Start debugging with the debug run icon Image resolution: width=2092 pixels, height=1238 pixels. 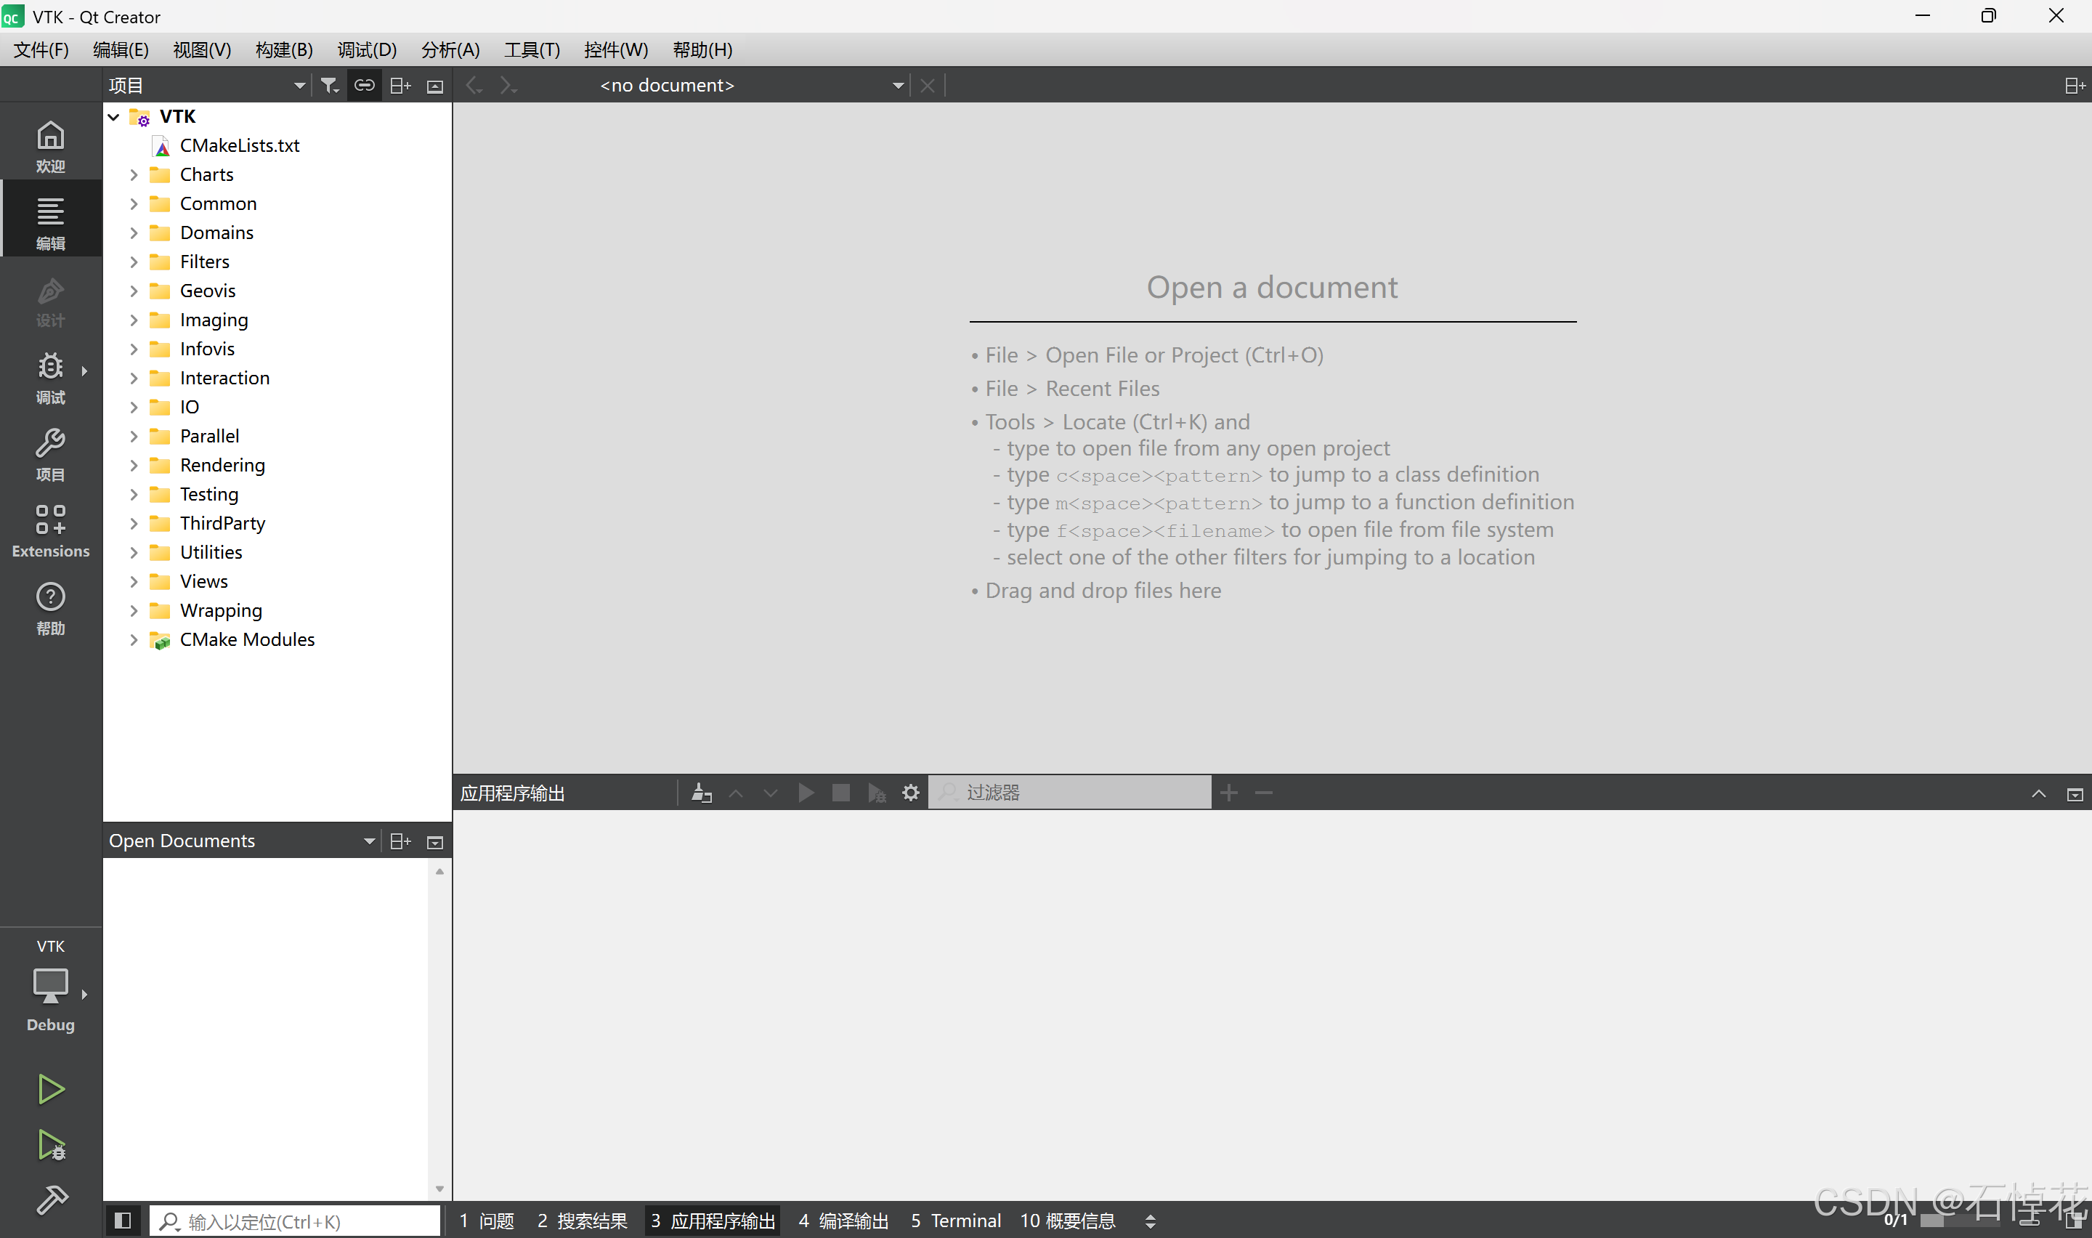click(x=50, y=1146)
